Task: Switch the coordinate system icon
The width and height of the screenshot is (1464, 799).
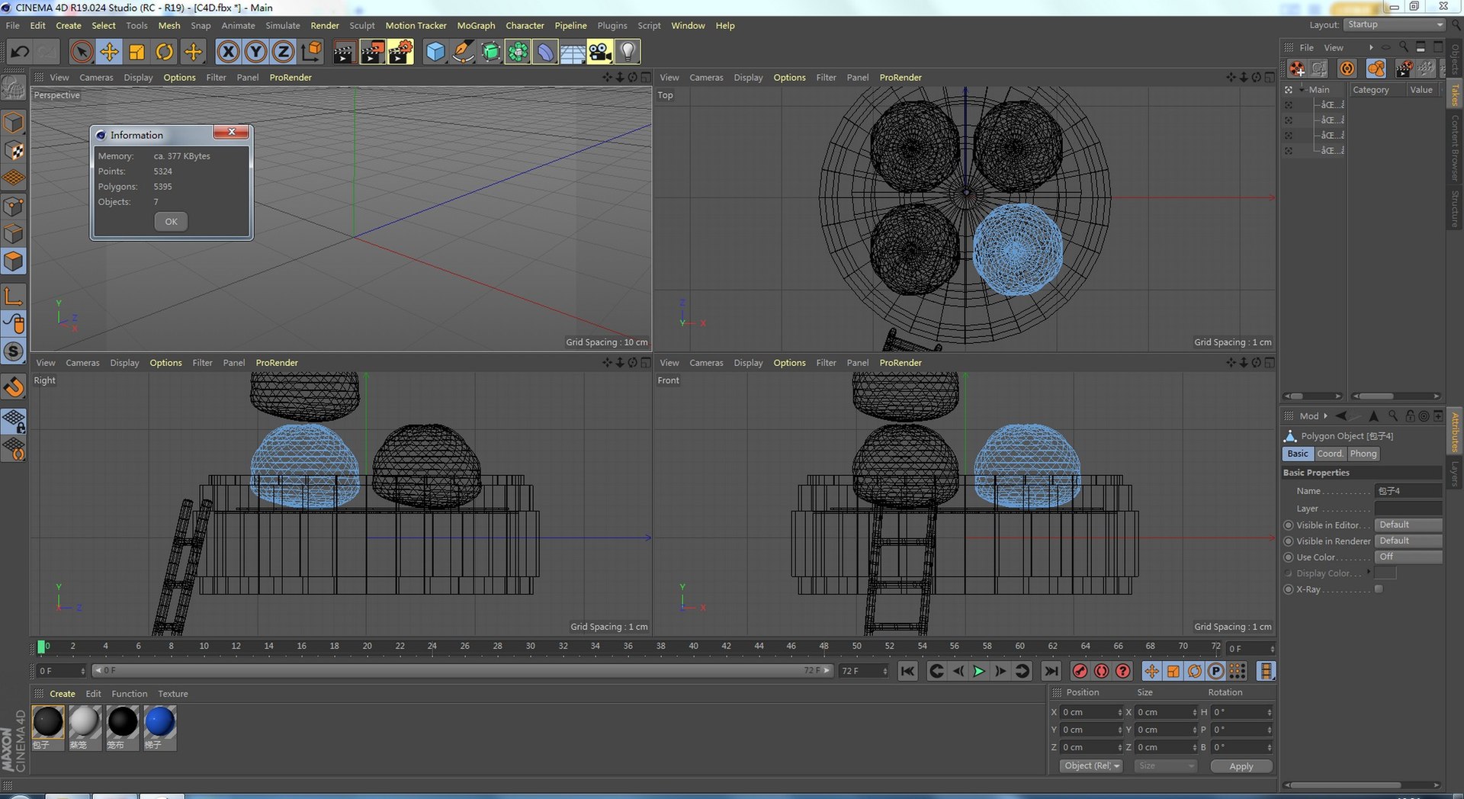Action: click(311, 52)
